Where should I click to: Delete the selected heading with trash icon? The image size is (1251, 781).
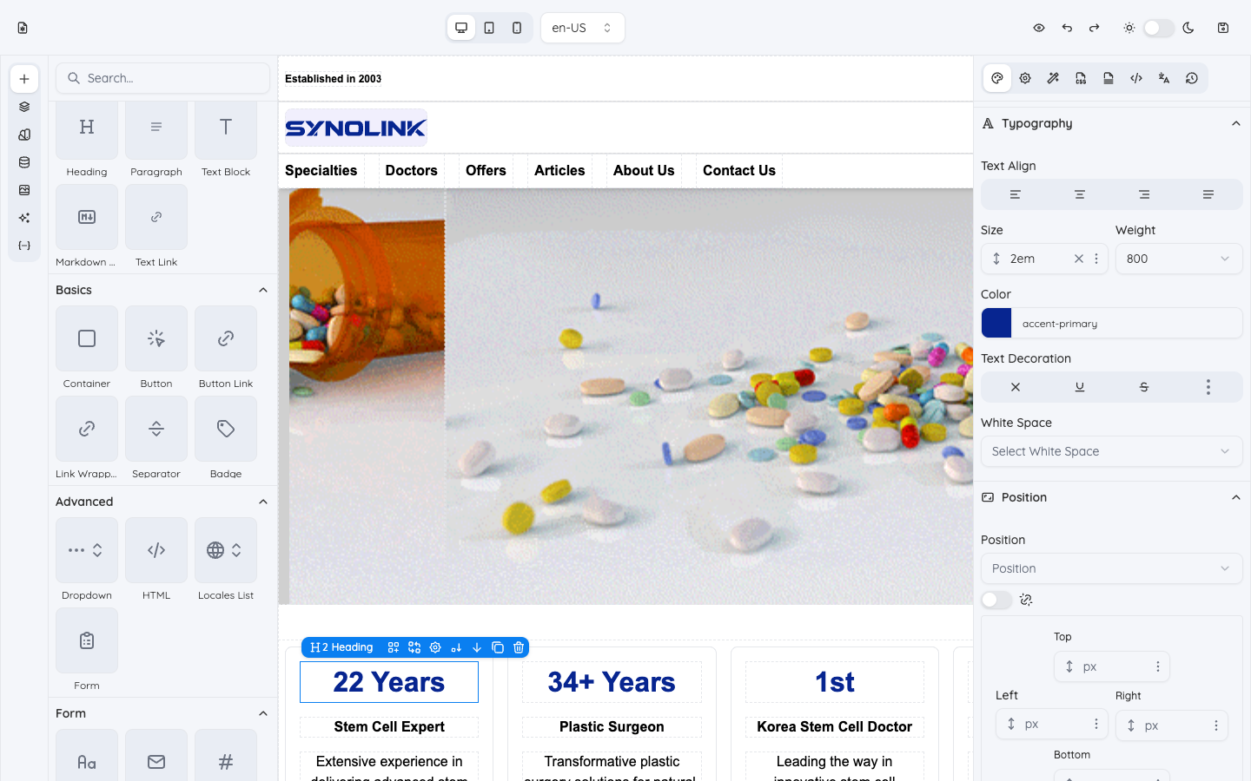[x=519, y=647]
